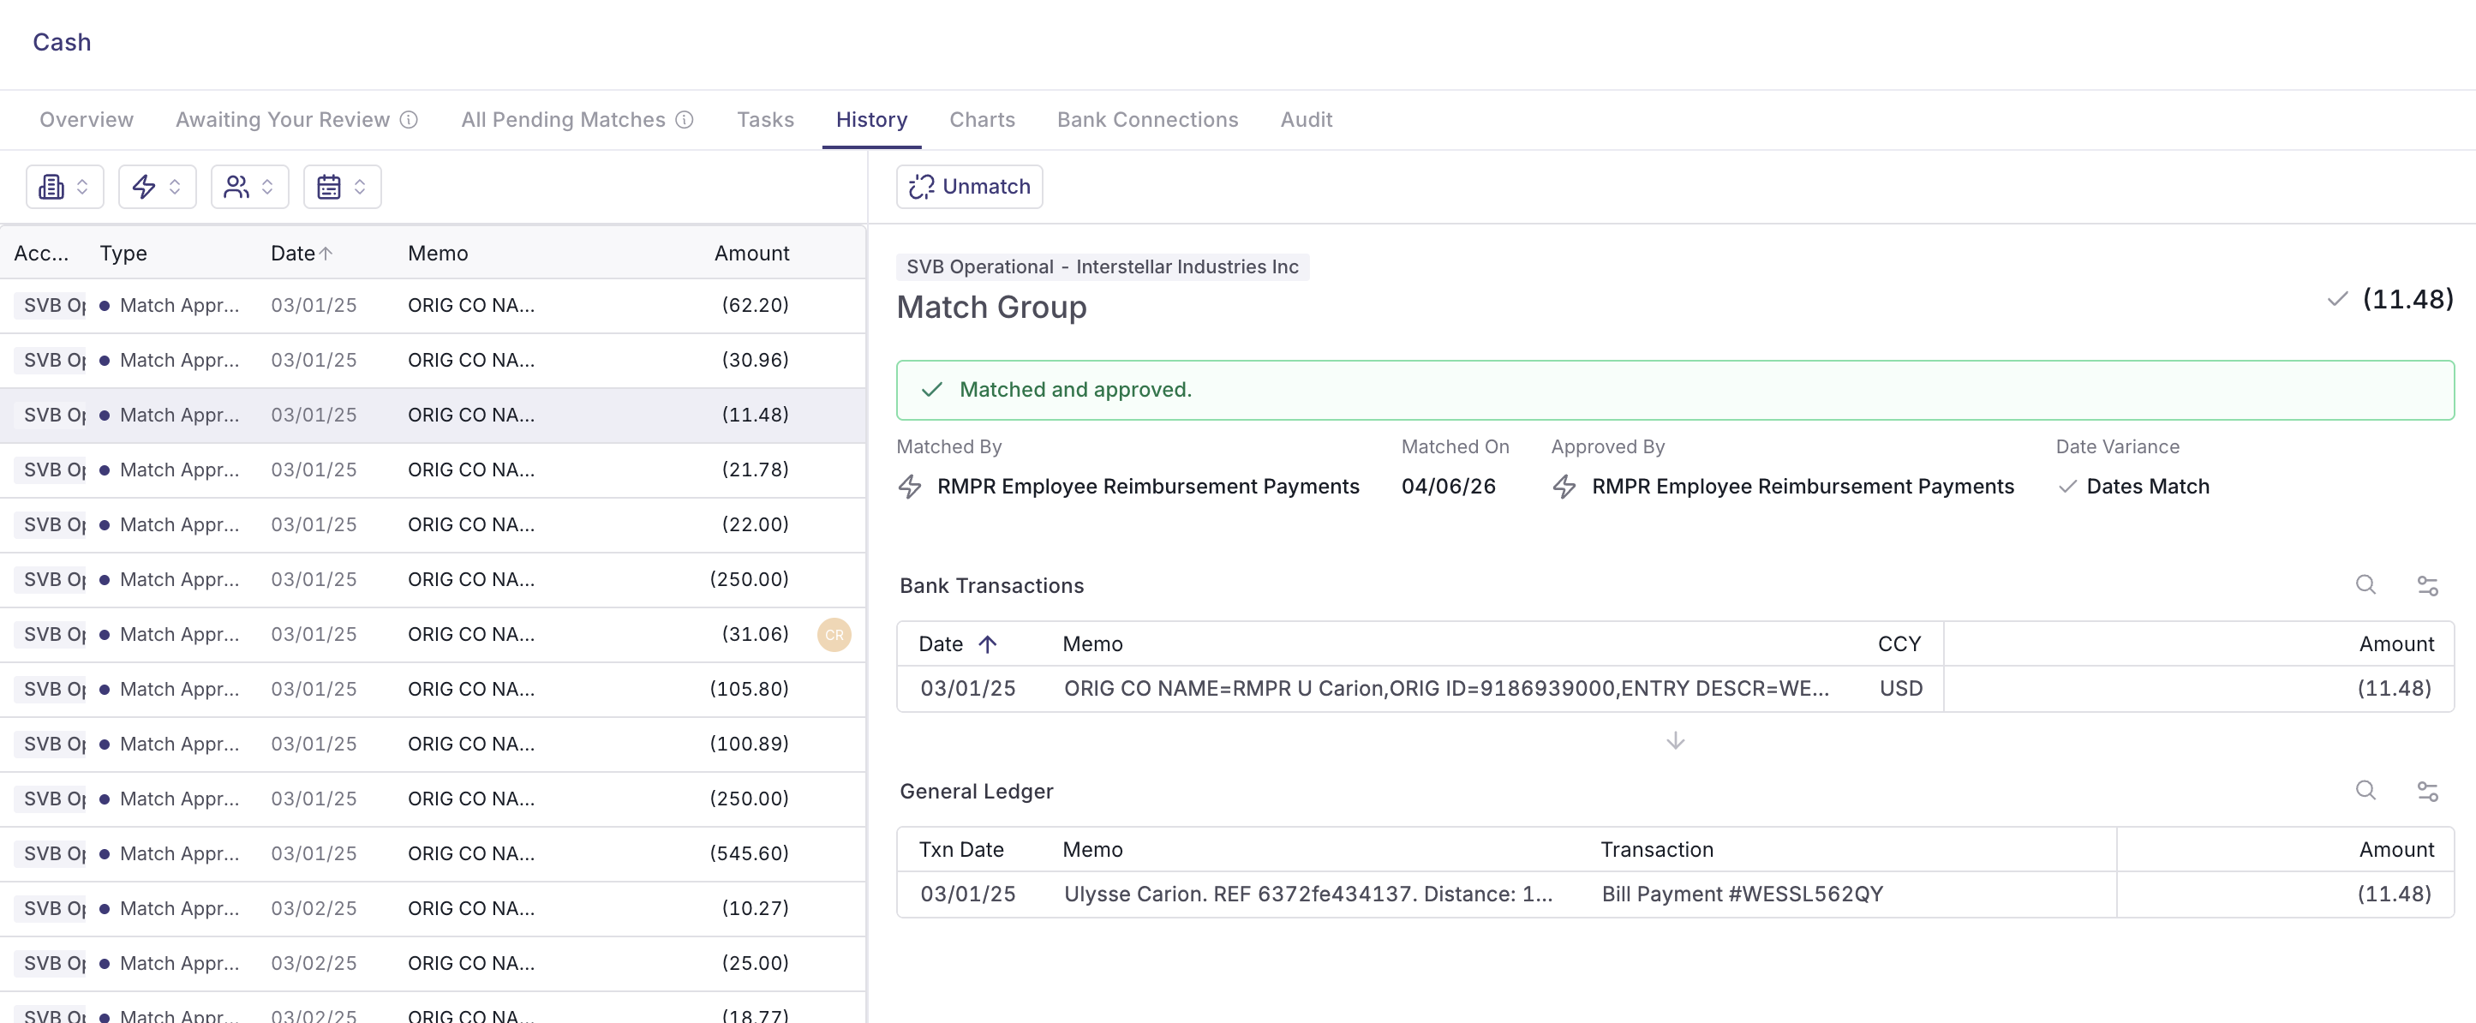Click the Txn Date column header

tap(960, 849)
